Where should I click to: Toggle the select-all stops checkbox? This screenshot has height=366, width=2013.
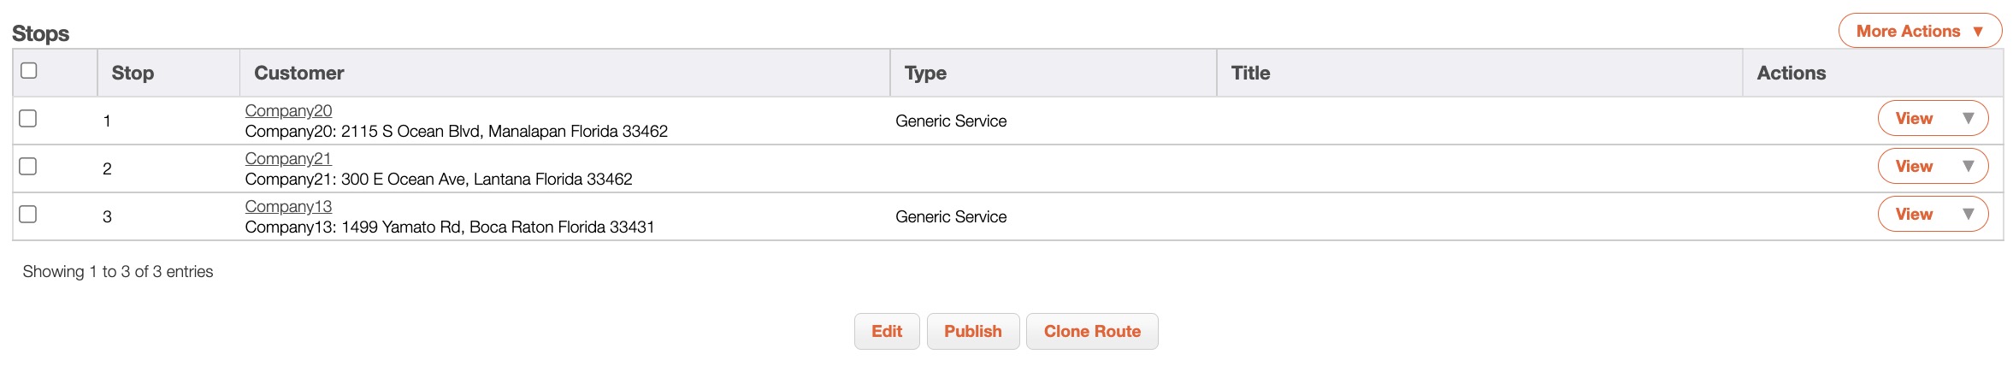29,71
